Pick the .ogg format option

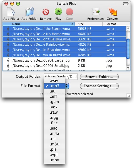point(54,118)
